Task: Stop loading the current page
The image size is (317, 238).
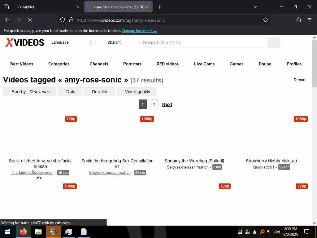Action: 30,20
